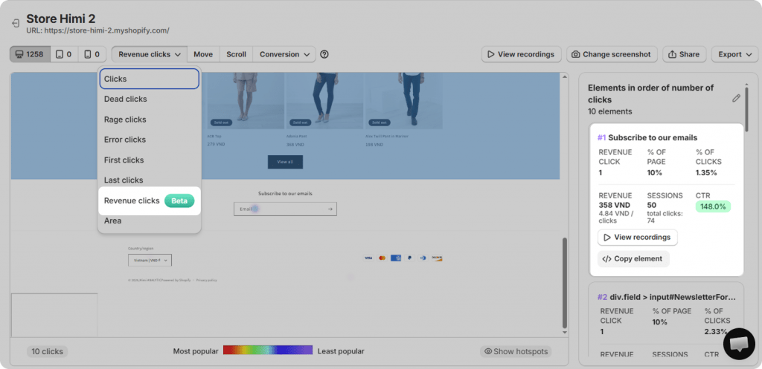Click Change screenshot camera button
The height and width of the screenshot is (369, 762).
click(x=610, y=54)
